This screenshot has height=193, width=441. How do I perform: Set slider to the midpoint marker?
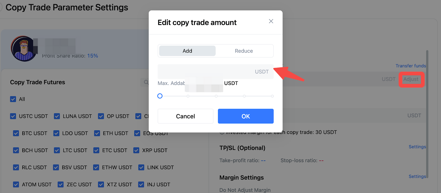(x=216, y=96)
